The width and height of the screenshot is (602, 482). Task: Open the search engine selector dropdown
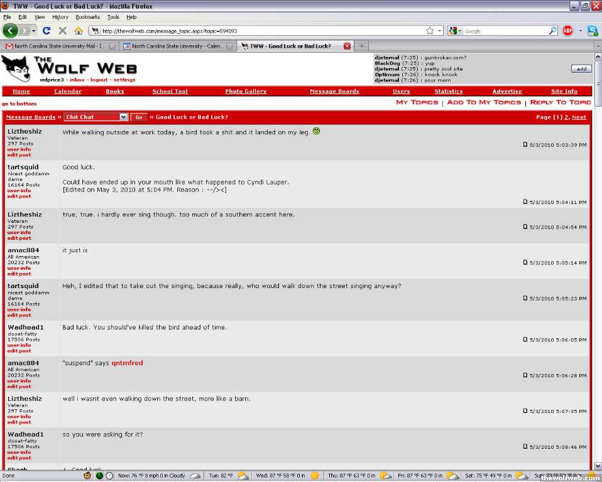coord(456,30)
